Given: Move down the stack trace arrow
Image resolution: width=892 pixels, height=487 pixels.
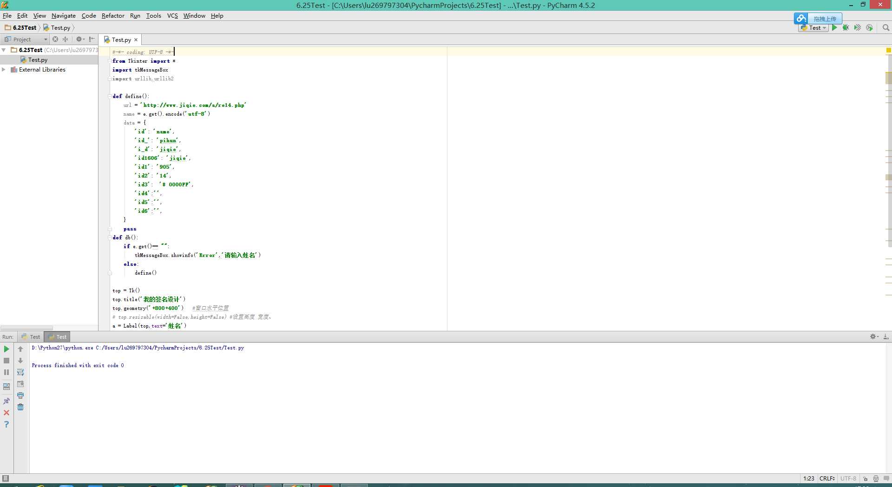Looking at the screenshot, I should click(x=20, y=361).
